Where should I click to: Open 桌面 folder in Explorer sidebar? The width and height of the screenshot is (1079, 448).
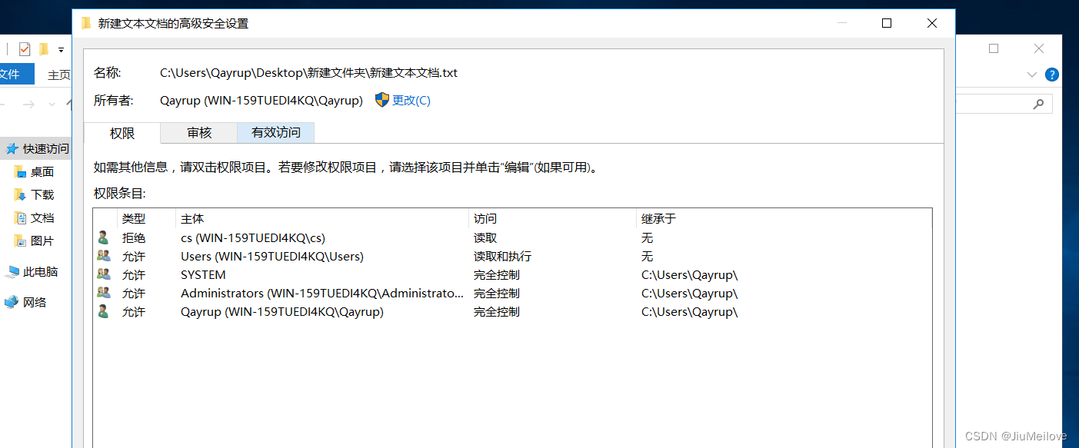tap(42, 172)
